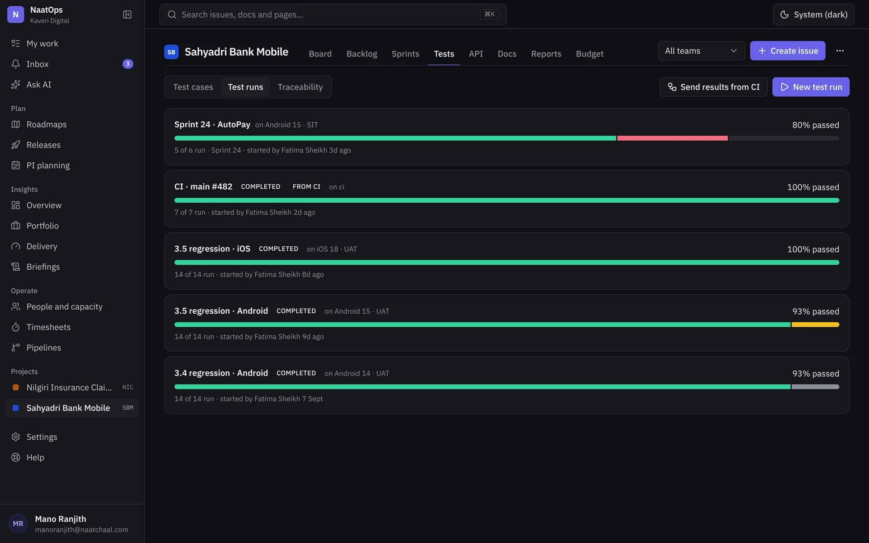Open PI planning calendar item
The height and width of the screenshot is (543, 869).
(72, 165)
